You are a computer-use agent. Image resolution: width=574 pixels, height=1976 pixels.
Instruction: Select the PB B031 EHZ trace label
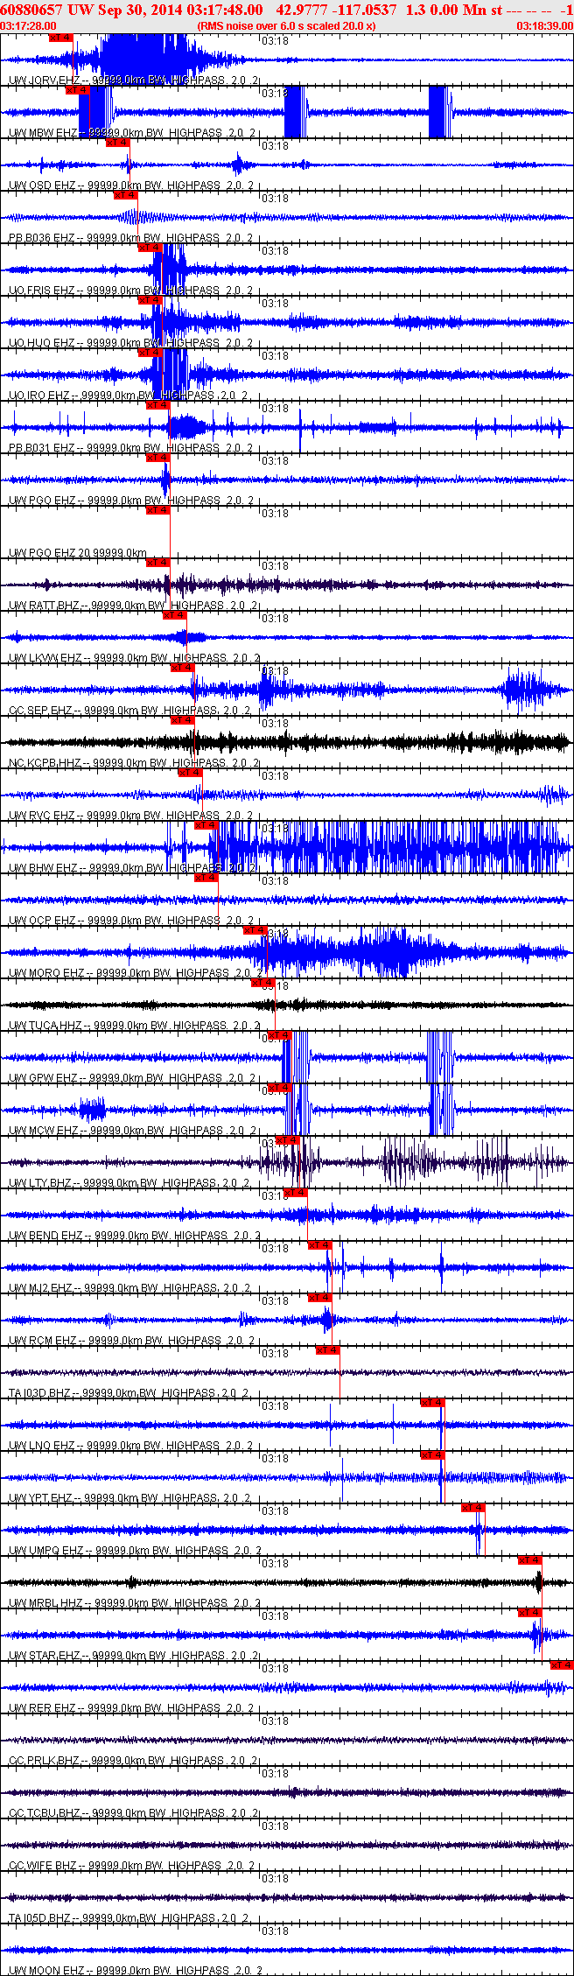[131, 448]
